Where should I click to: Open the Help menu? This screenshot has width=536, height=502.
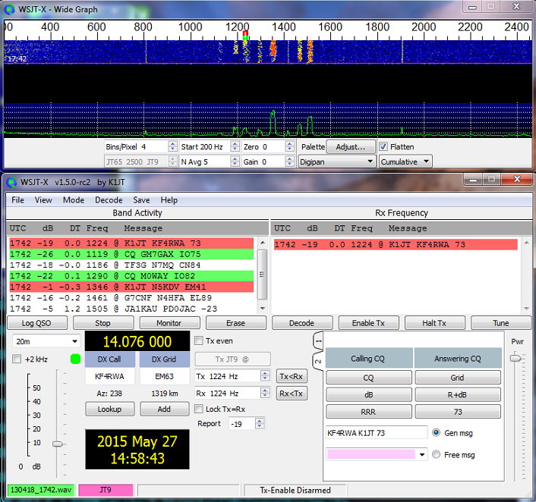coord(169,199)
